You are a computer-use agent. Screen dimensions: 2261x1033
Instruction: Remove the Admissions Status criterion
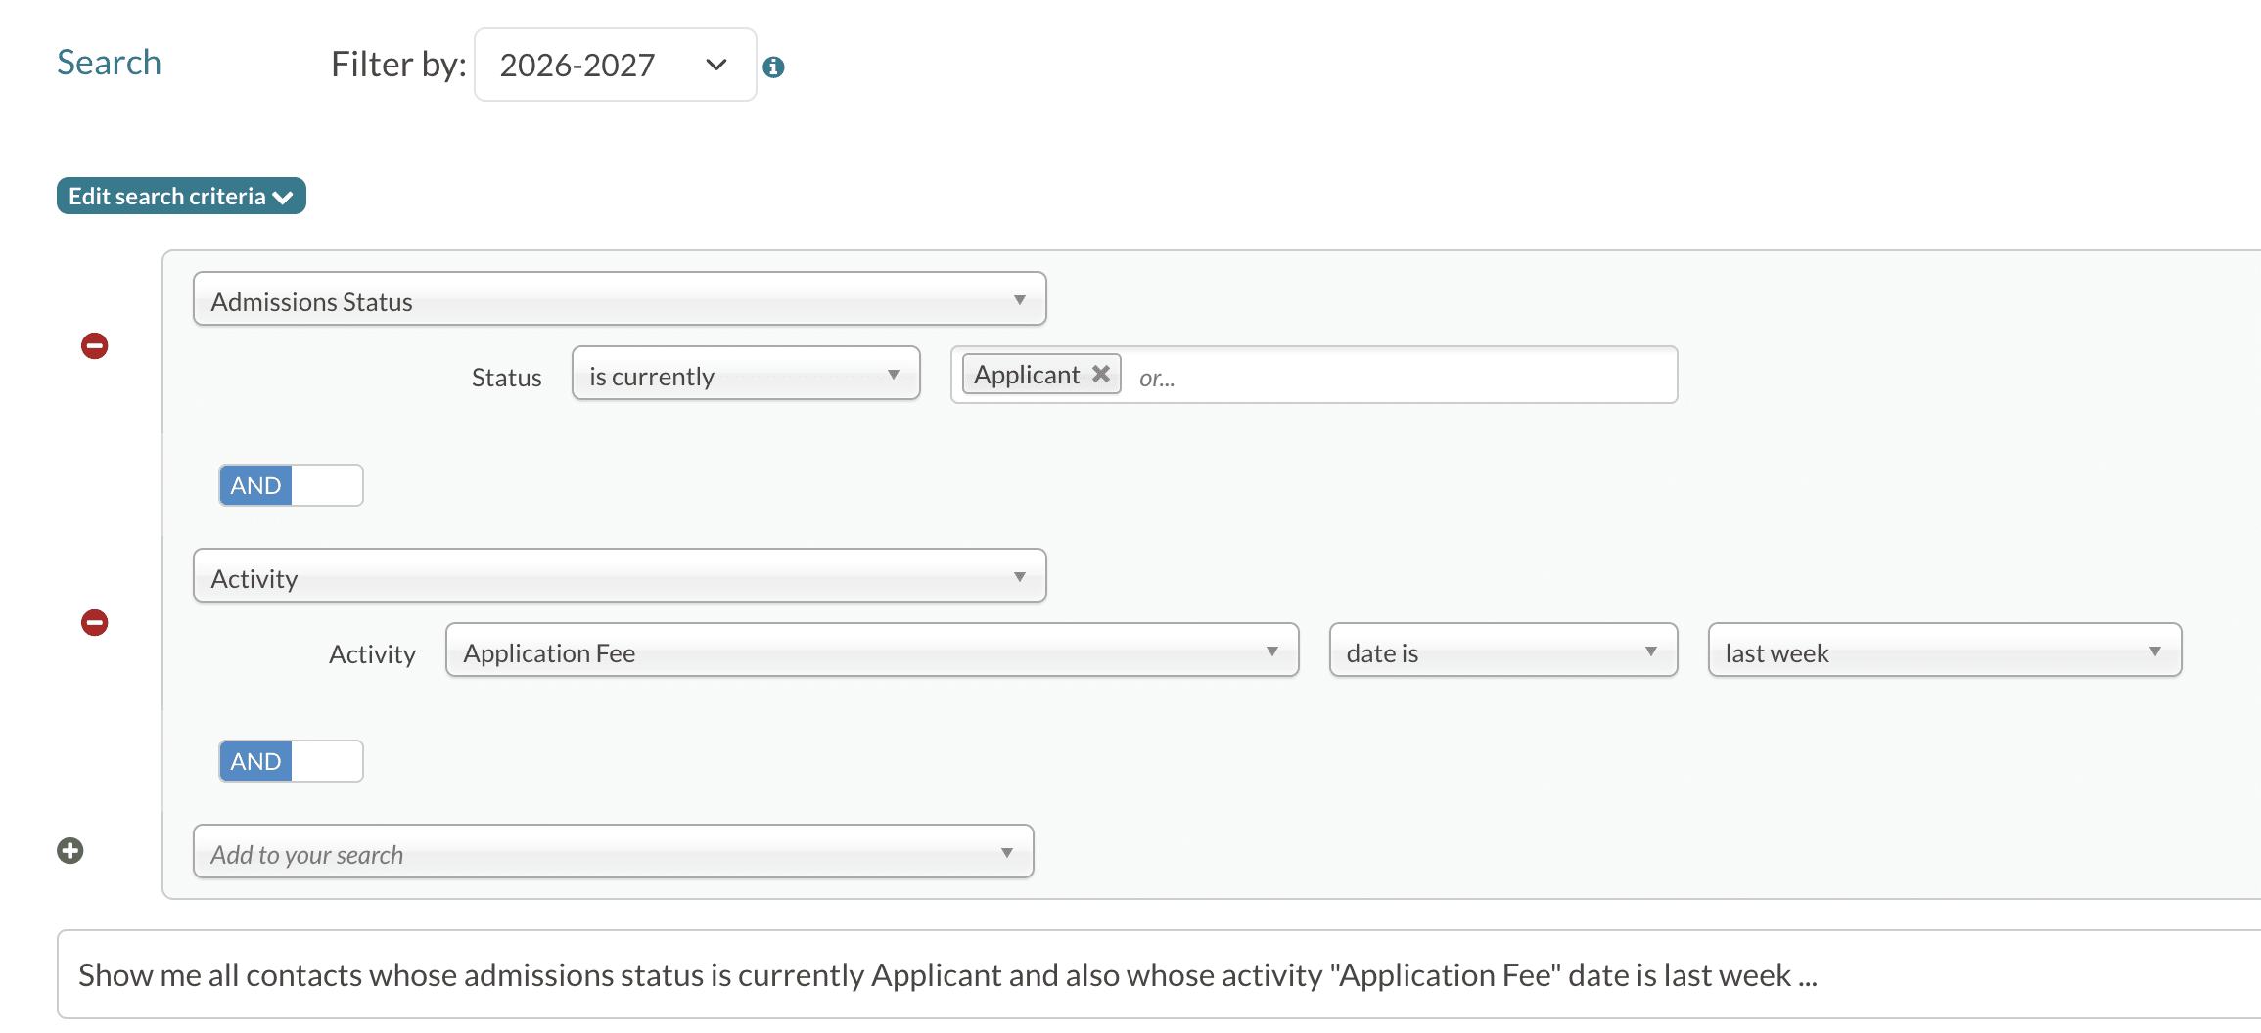(94, 346)
